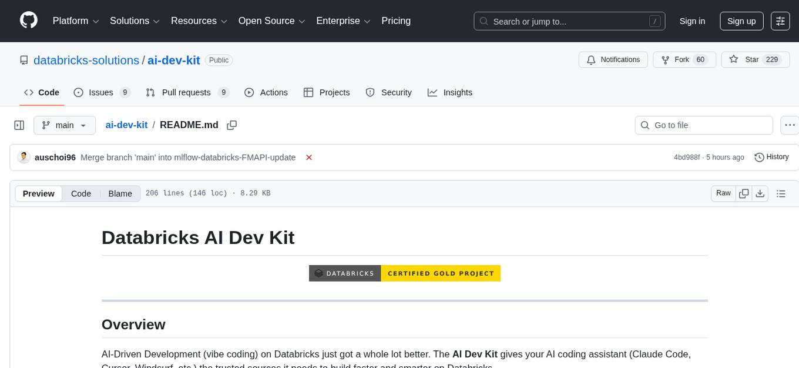Toggle the file tree side panel
This screenshot has height=368, width=799.
19,125
